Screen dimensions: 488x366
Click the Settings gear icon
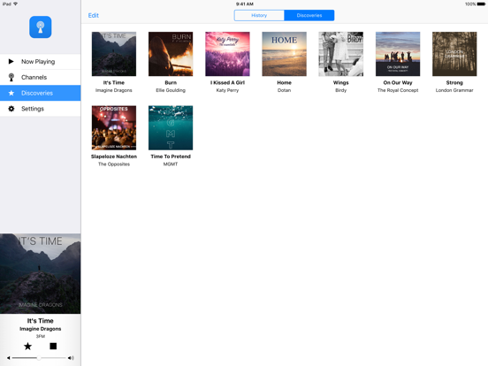pos(11,109)
